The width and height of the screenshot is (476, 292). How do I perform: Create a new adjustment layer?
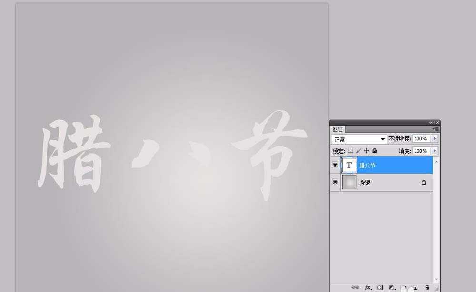pos(392,288)
